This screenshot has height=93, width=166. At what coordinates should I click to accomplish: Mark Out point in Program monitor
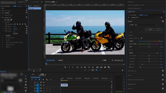tap(73, 67)
